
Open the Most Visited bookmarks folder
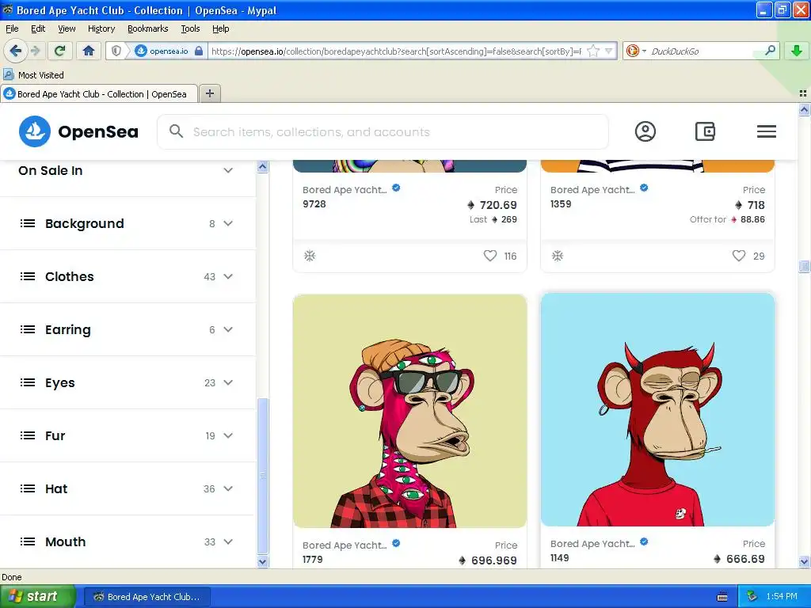33,75
